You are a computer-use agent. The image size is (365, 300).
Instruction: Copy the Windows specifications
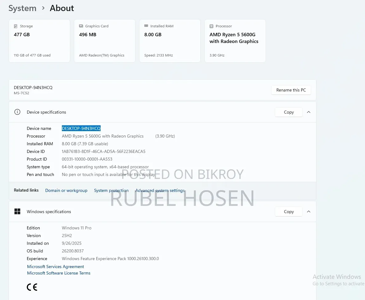click(x=289, y=212)
